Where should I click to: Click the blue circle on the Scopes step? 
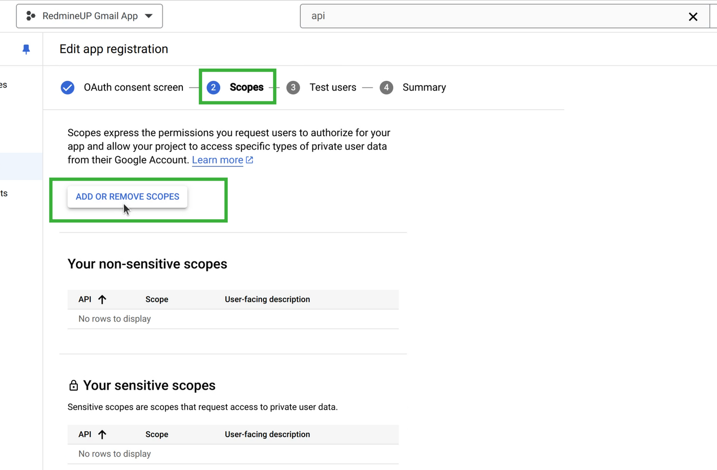tap(214, 88)
